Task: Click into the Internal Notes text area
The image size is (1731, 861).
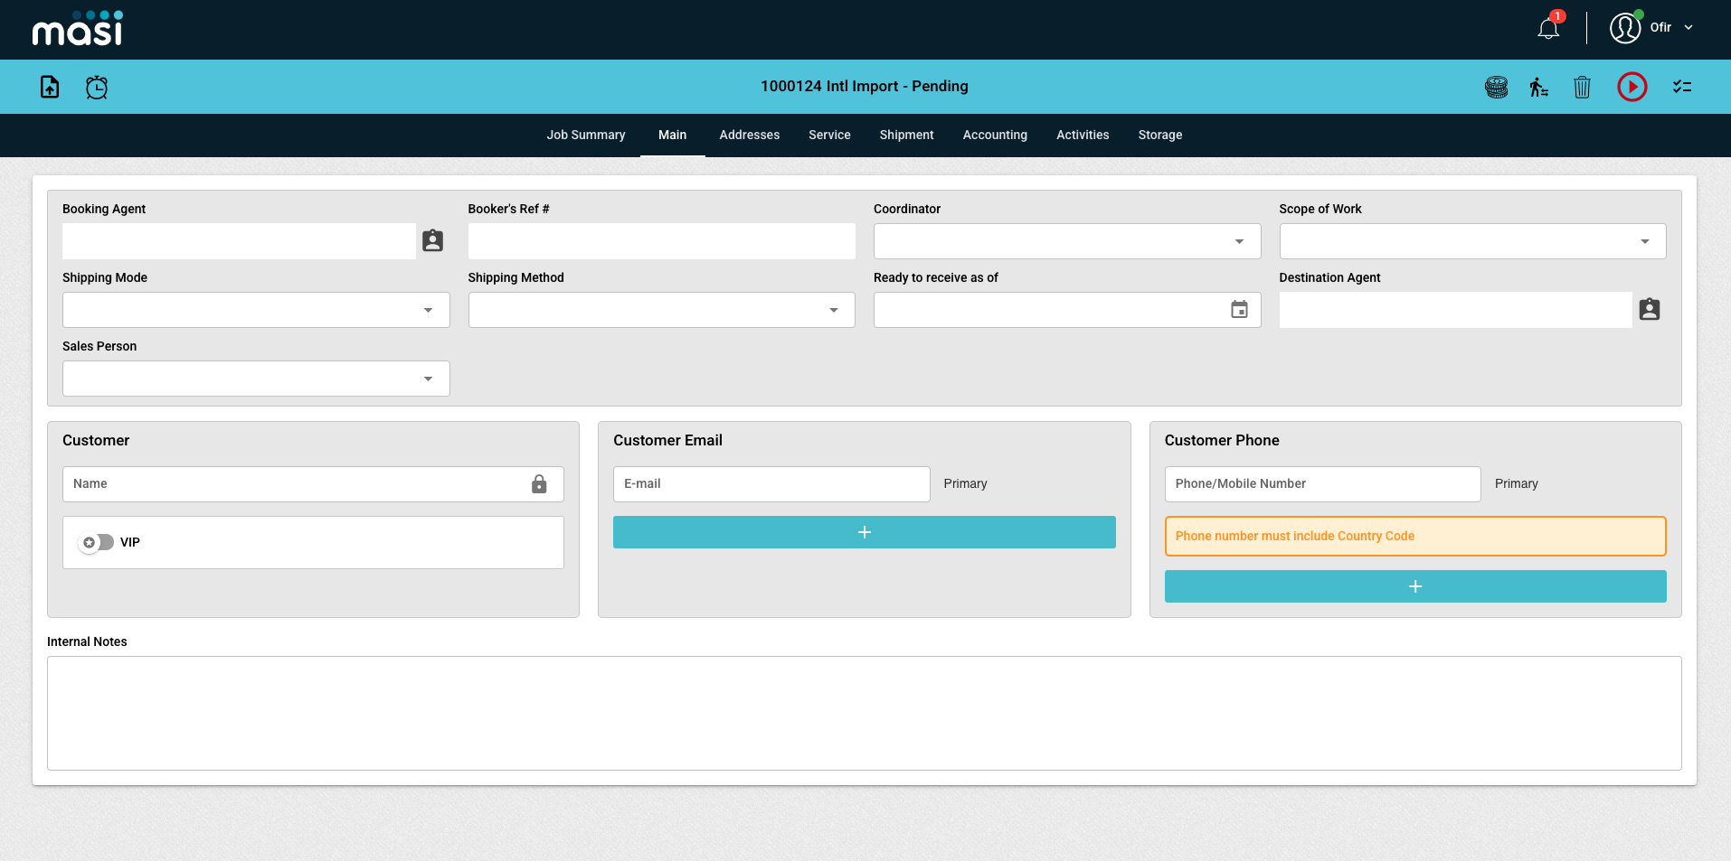Action: point(864,713)
